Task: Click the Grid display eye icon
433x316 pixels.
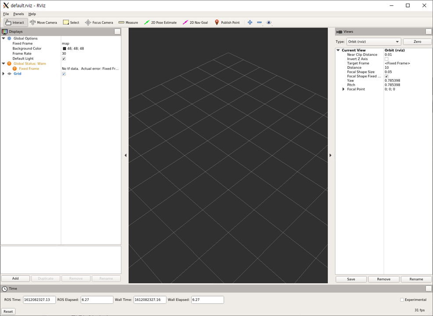Action: [9, 74]
